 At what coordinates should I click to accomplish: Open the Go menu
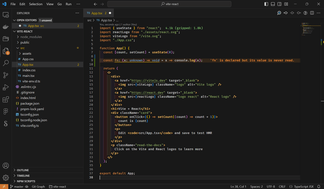(x=60, y=4)
